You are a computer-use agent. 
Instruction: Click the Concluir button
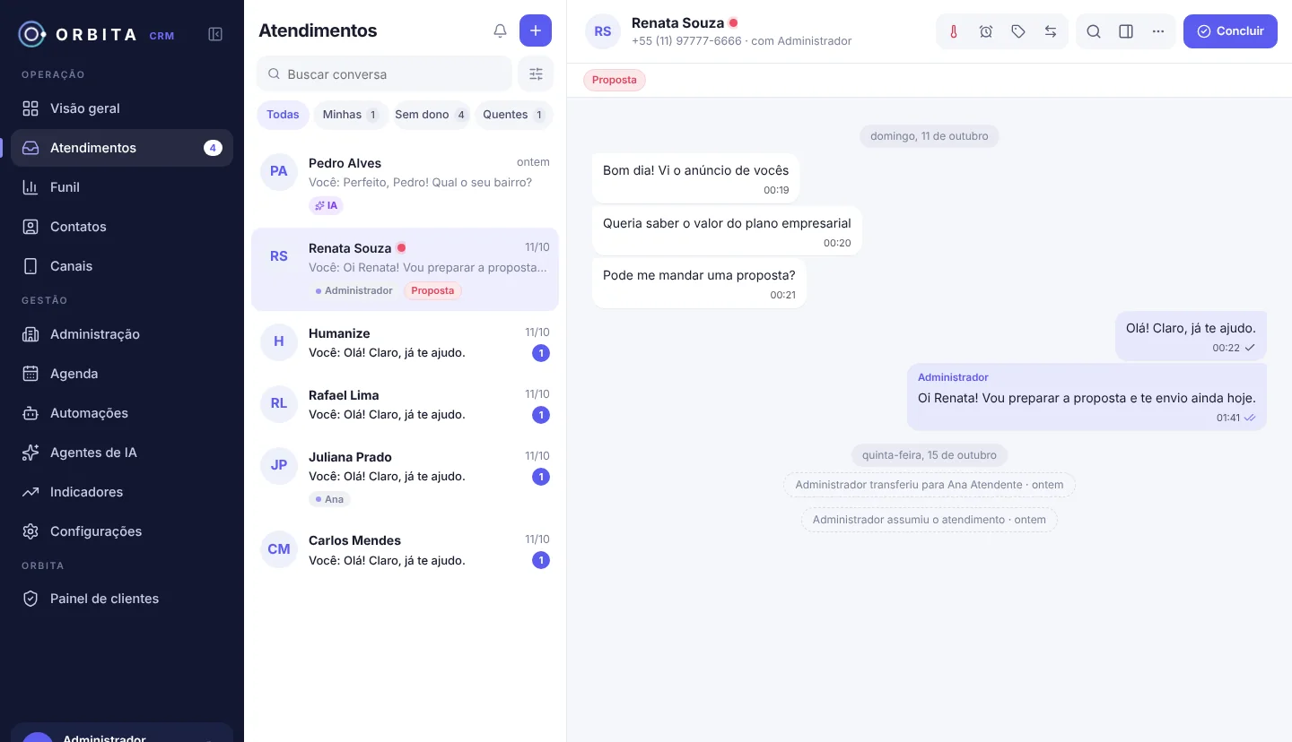pos(1230,31)
